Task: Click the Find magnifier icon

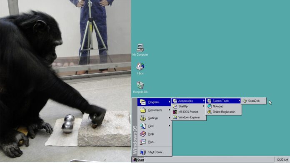Action: [143, 126]
